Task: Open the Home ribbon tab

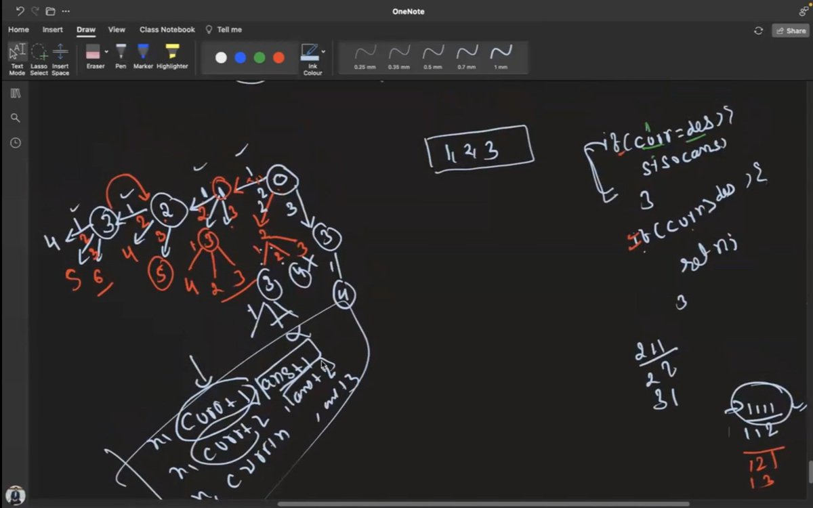Action: (18, 30)
